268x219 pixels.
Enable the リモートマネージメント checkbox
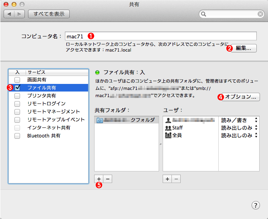coord(17,112)
